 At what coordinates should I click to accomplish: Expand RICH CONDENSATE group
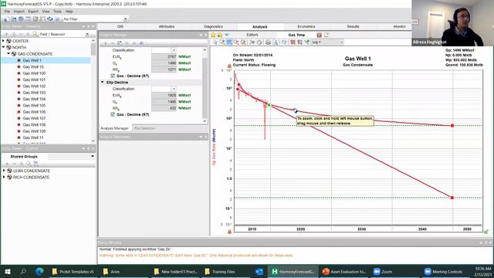pos(4,177)
